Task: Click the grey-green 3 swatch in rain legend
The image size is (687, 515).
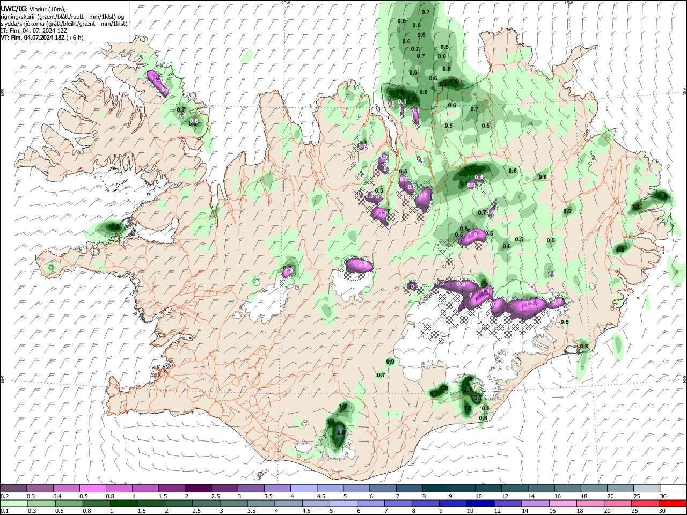Action: click(x=233, y=503)
